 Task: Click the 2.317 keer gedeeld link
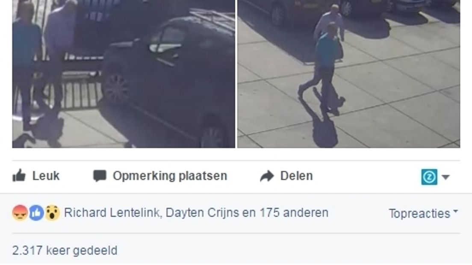[x=65, y=250]
